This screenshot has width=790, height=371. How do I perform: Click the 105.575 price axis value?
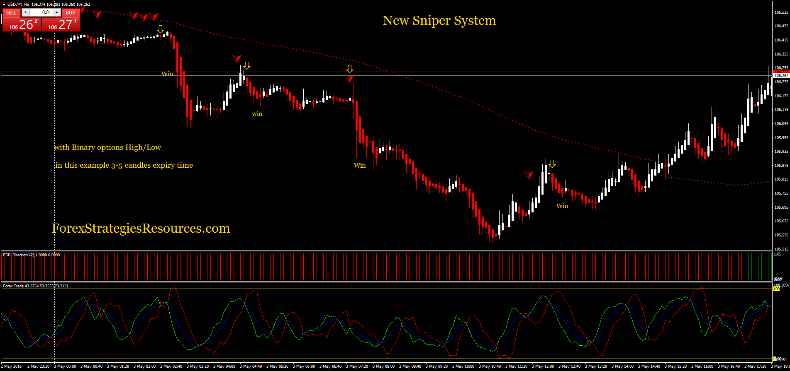coord(781,235)
